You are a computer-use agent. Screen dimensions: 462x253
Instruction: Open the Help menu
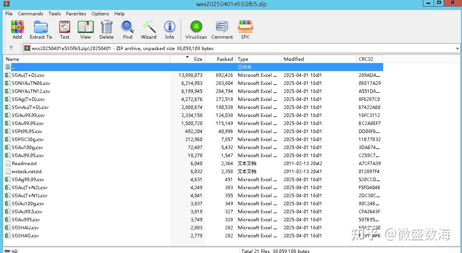point(119,13)
